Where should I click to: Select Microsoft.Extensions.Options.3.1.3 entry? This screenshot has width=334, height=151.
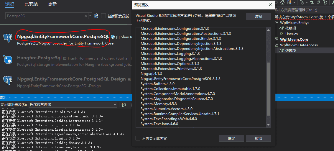click(170, 63)
